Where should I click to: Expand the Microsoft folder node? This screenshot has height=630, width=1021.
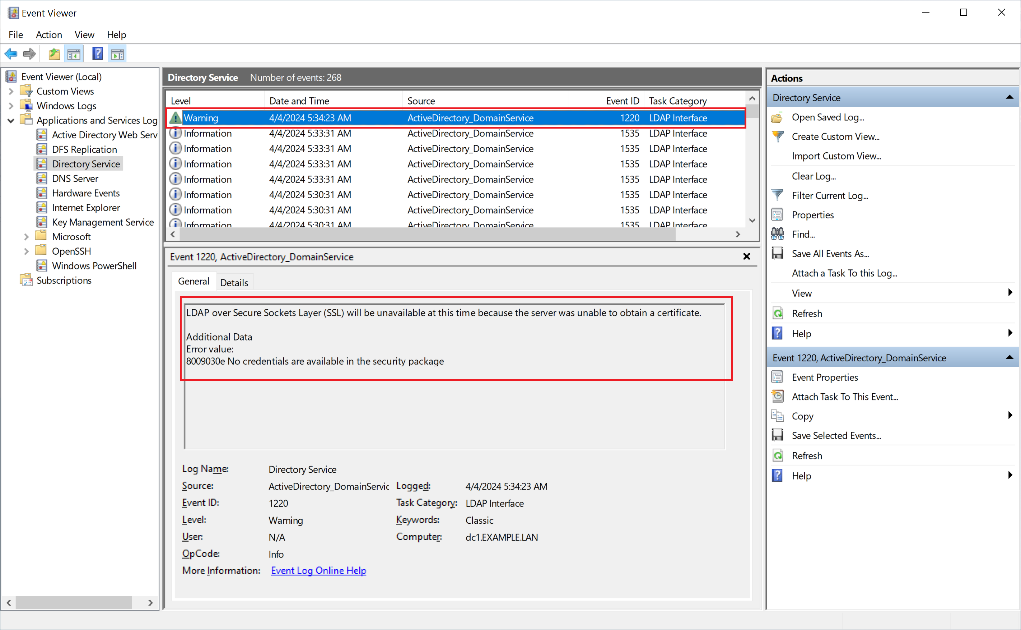click(x=26, y=237)
